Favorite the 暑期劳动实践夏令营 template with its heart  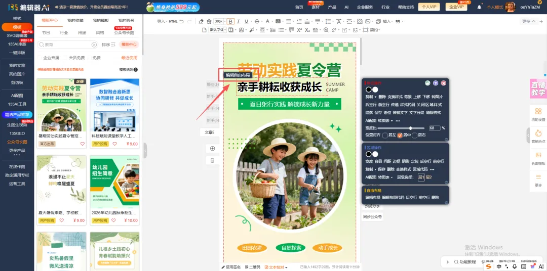coord(83,144)
